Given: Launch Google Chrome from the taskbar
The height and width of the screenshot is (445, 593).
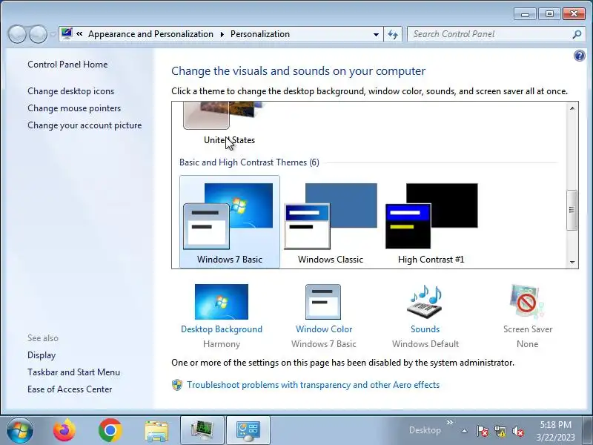Looking at the screenshot, I should [110, 430].
